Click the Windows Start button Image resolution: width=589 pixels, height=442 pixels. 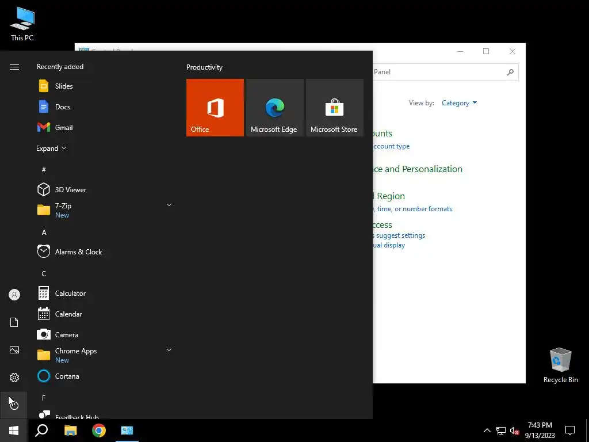14,430
